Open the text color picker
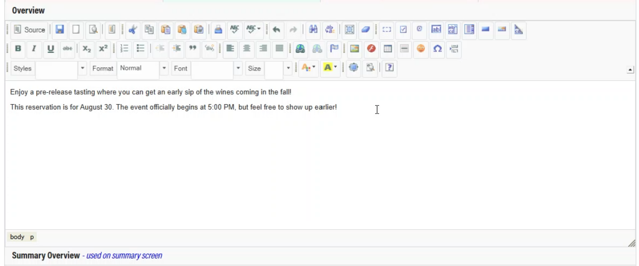Viewport: 639px width, 266px height. pos(308,68)
